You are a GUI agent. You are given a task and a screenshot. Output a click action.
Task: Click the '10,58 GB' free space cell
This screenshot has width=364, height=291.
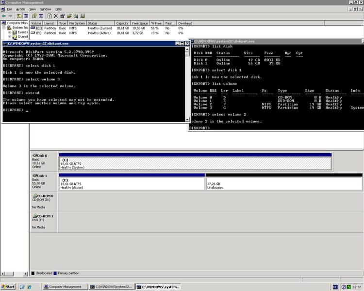pyautogui.click(x=139, y=28)
